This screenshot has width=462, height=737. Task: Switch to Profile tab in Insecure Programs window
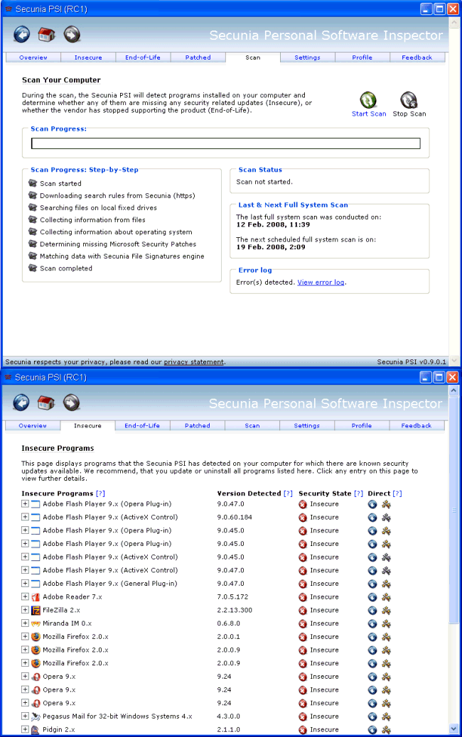tap(361, 425)
